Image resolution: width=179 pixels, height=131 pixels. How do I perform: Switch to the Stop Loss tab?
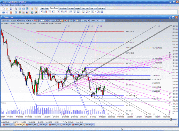pyautogui.click(x=93, y=8)
